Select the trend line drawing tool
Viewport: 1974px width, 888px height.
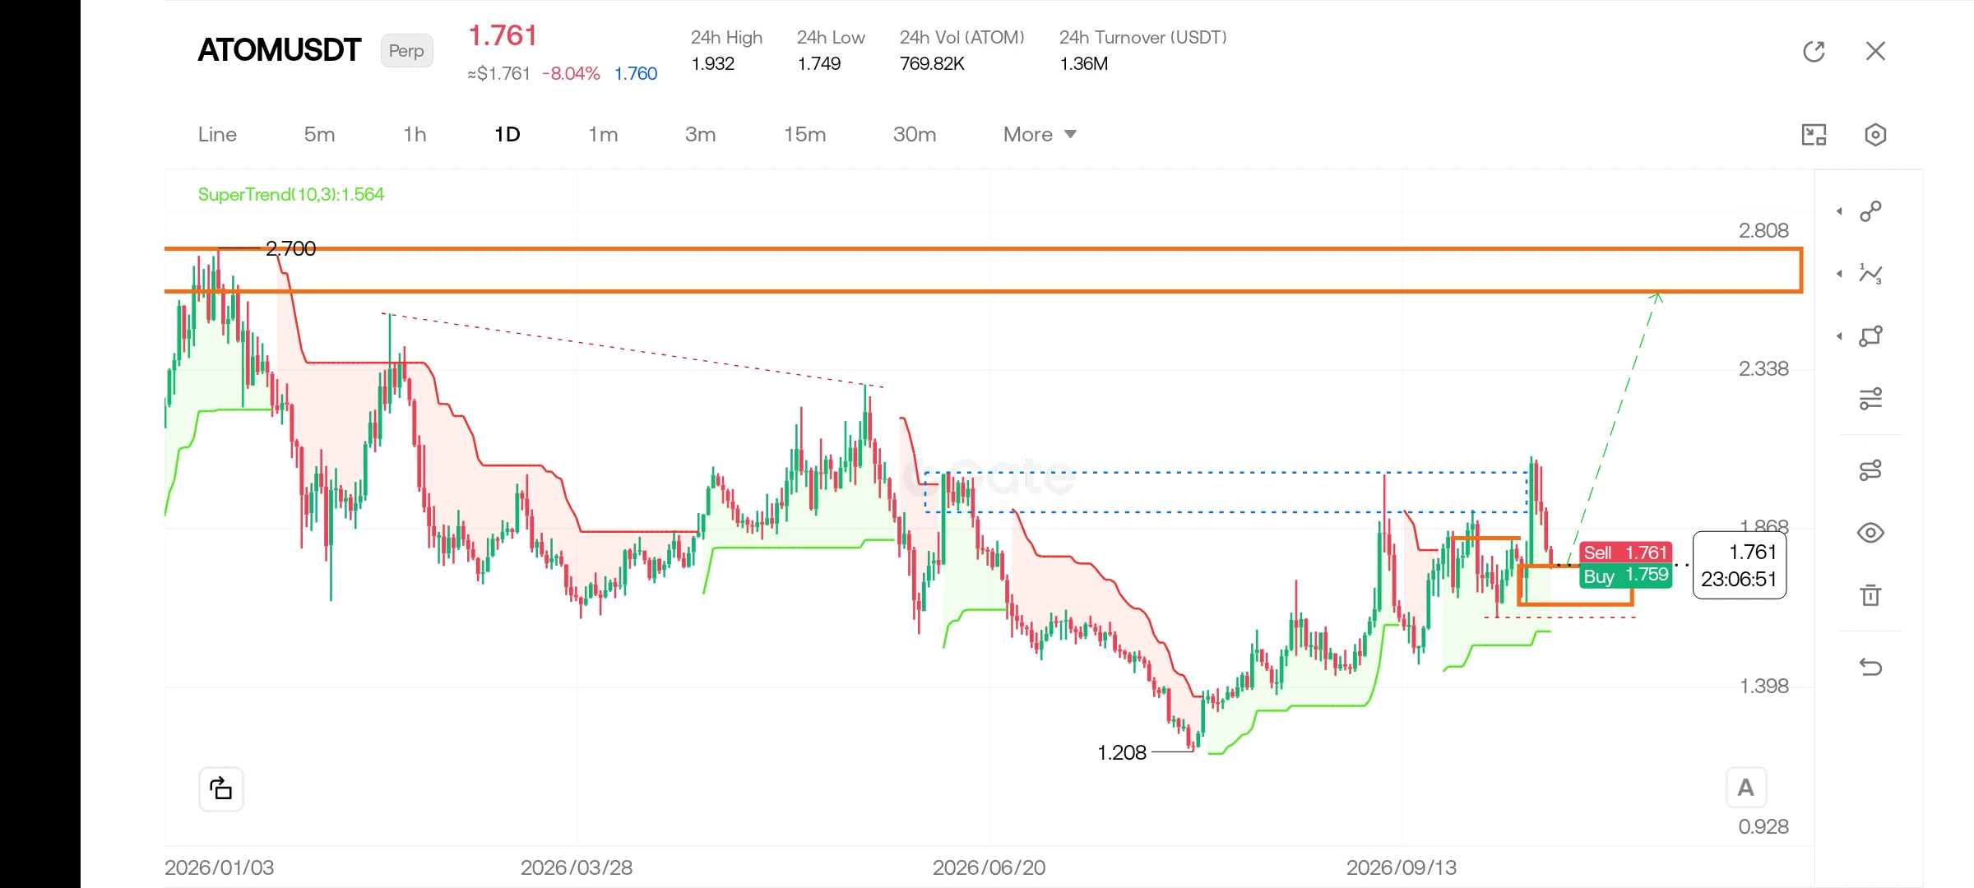[1870, 211]
